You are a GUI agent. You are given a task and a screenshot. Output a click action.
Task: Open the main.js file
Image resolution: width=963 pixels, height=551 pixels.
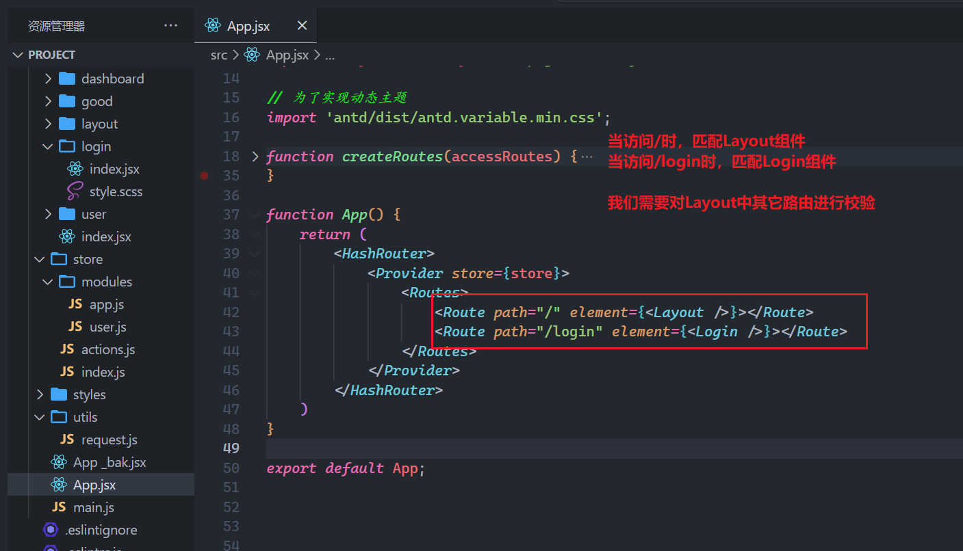(93, 507)
